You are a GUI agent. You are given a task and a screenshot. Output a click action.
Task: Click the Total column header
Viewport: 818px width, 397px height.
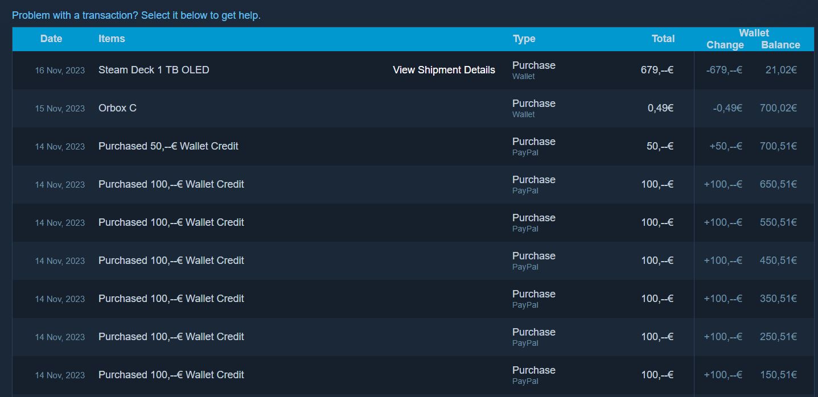point(663,39)
